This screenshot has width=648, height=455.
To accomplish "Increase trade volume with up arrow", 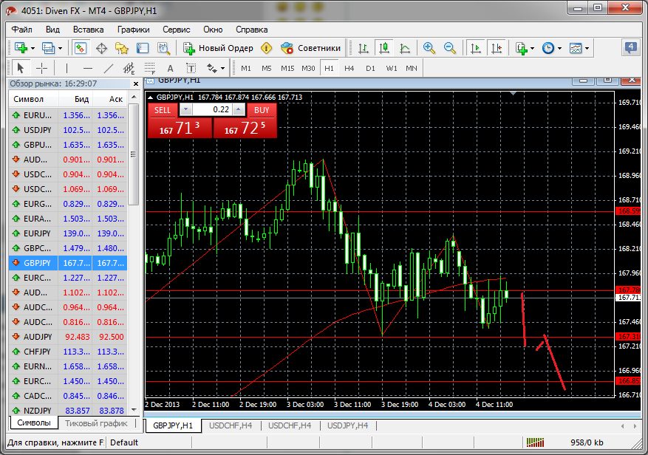I will (239, 109).
